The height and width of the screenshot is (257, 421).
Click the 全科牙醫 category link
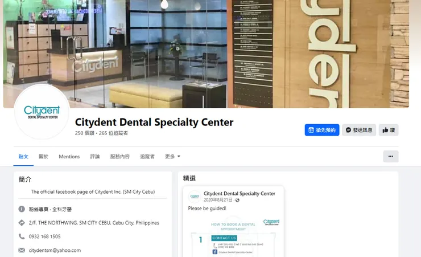click(x=62, y=209)
